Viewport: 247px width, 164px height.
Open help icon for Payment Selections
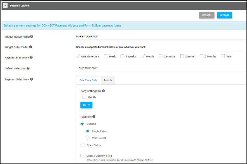pos(31,79)
